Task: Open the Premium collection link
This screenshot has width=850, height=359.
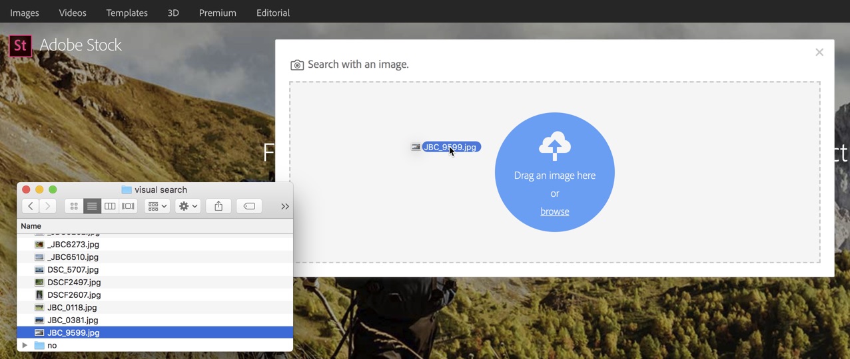Action: [217, 13]
